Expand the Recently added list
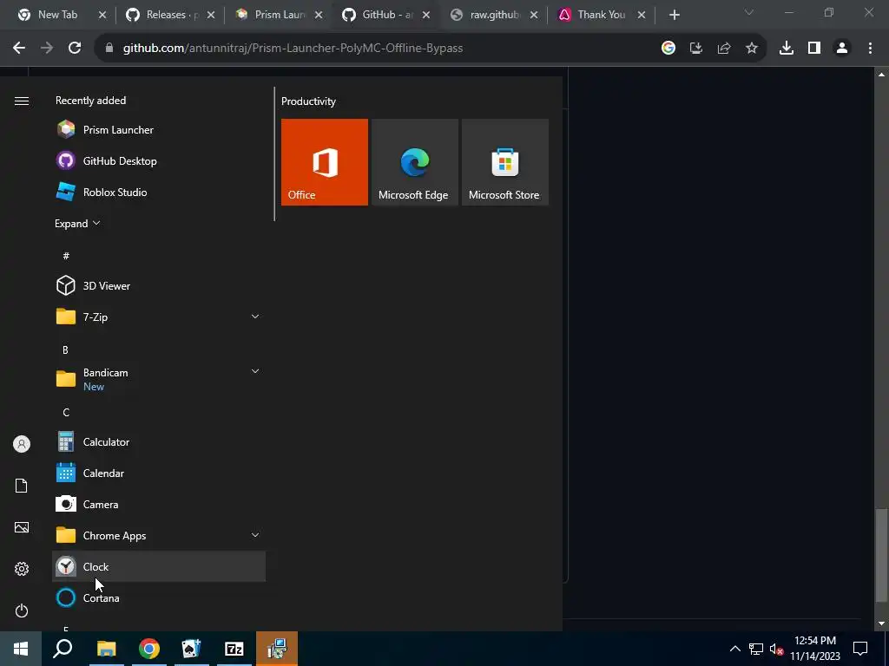This screenshot has height=666, width=889. tap(77, 223)
